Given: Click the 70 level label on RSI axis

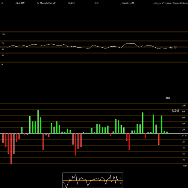Looking at the screenshot, I should pos(3,43).
